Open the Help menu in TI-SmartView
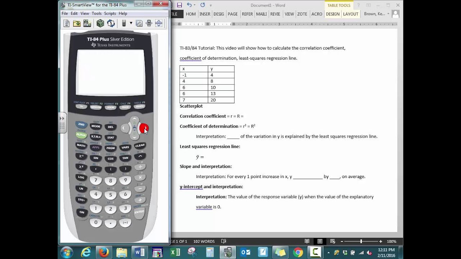The image size is (461, 259). [x=123, y=13]
